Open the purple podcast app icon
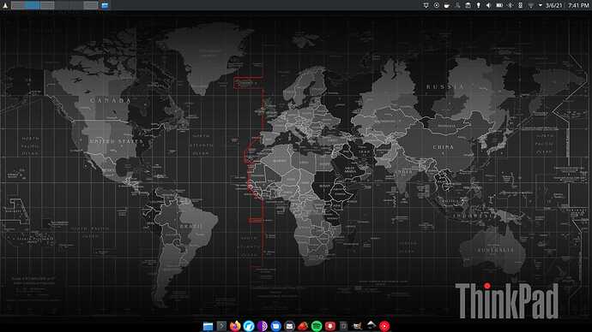Viewport: 592px width, 332px height. pyautogui.click(x=262, y=326)
